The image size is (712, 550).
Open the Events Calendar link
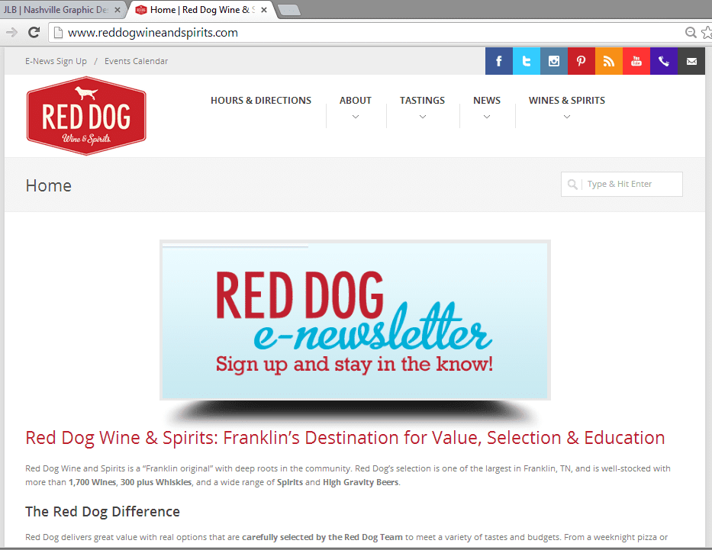(x=136, y=61)
